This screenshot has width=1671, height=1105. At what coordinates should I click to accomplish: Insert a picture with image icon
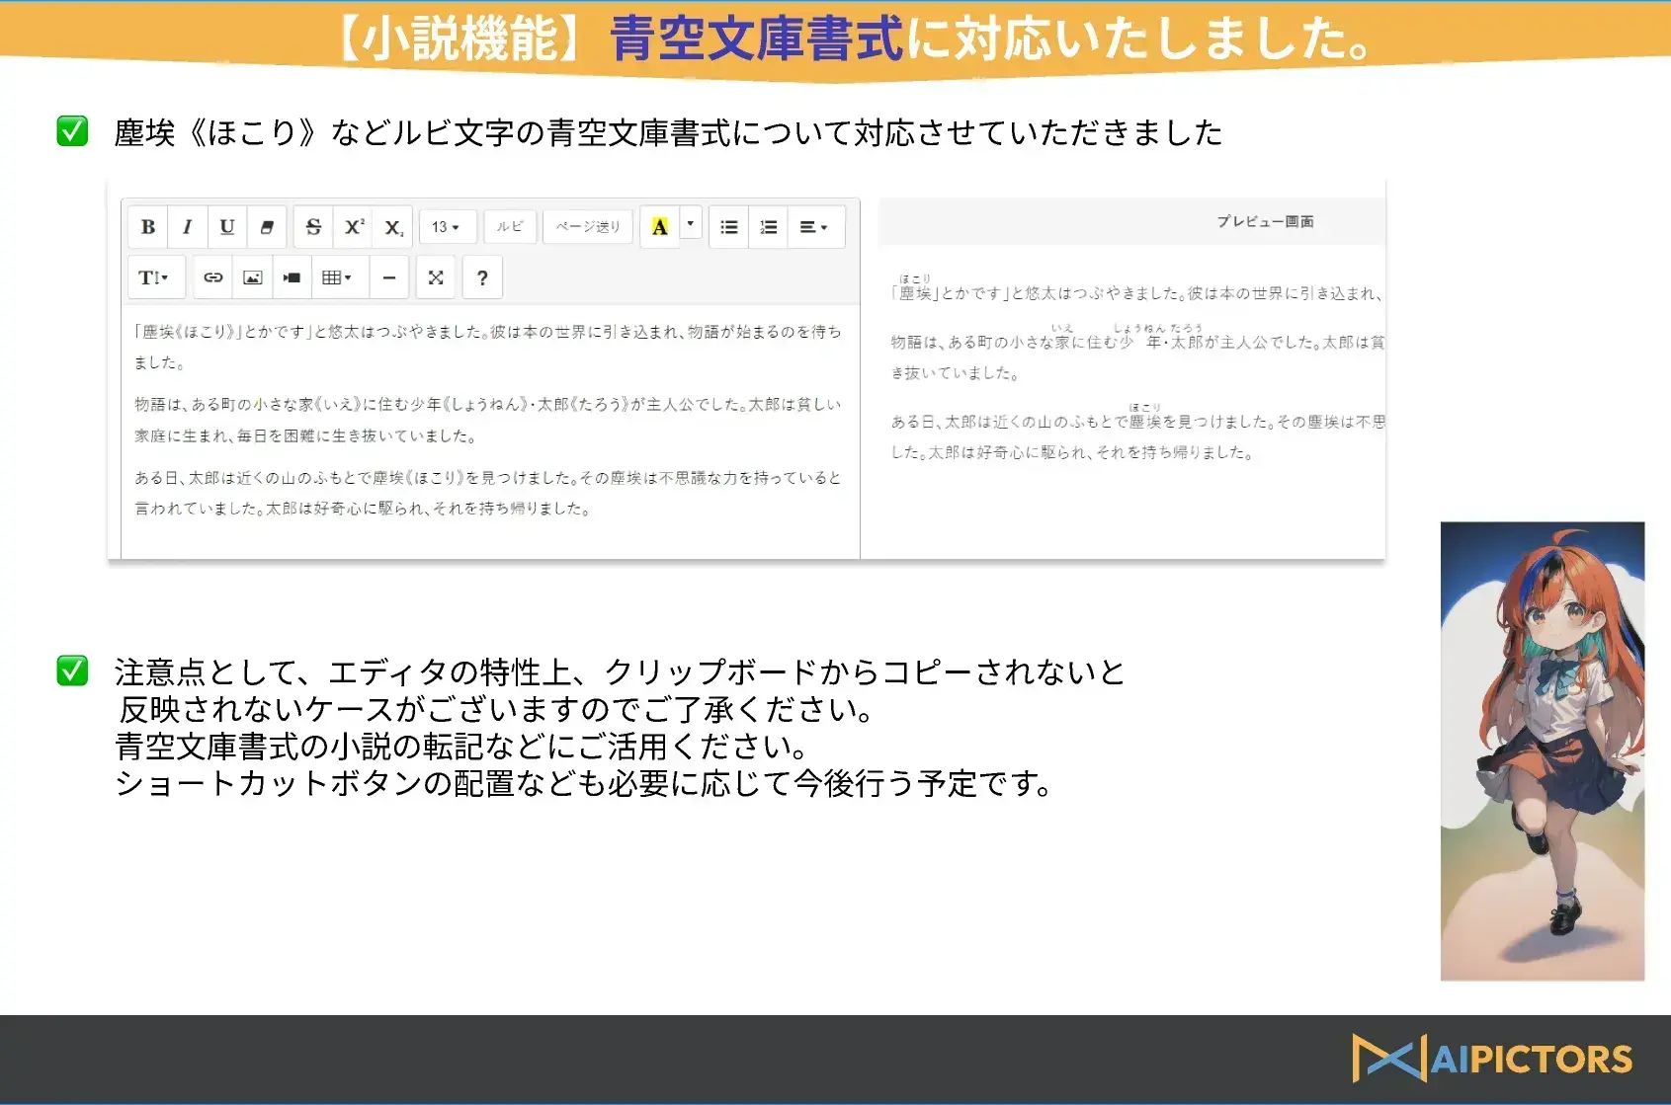pyautogui.click(x=252, y=277)
